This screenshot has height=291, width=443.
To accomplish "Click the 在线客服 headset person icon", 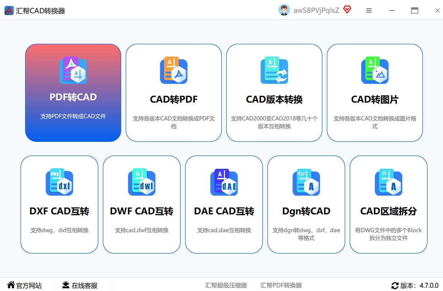I will click(66, 285).
